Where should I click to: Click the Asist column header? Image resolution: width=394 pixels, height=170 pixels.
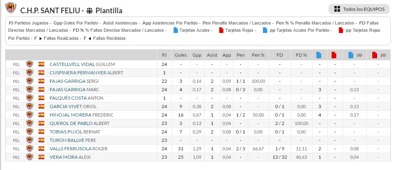pos(212,55)
